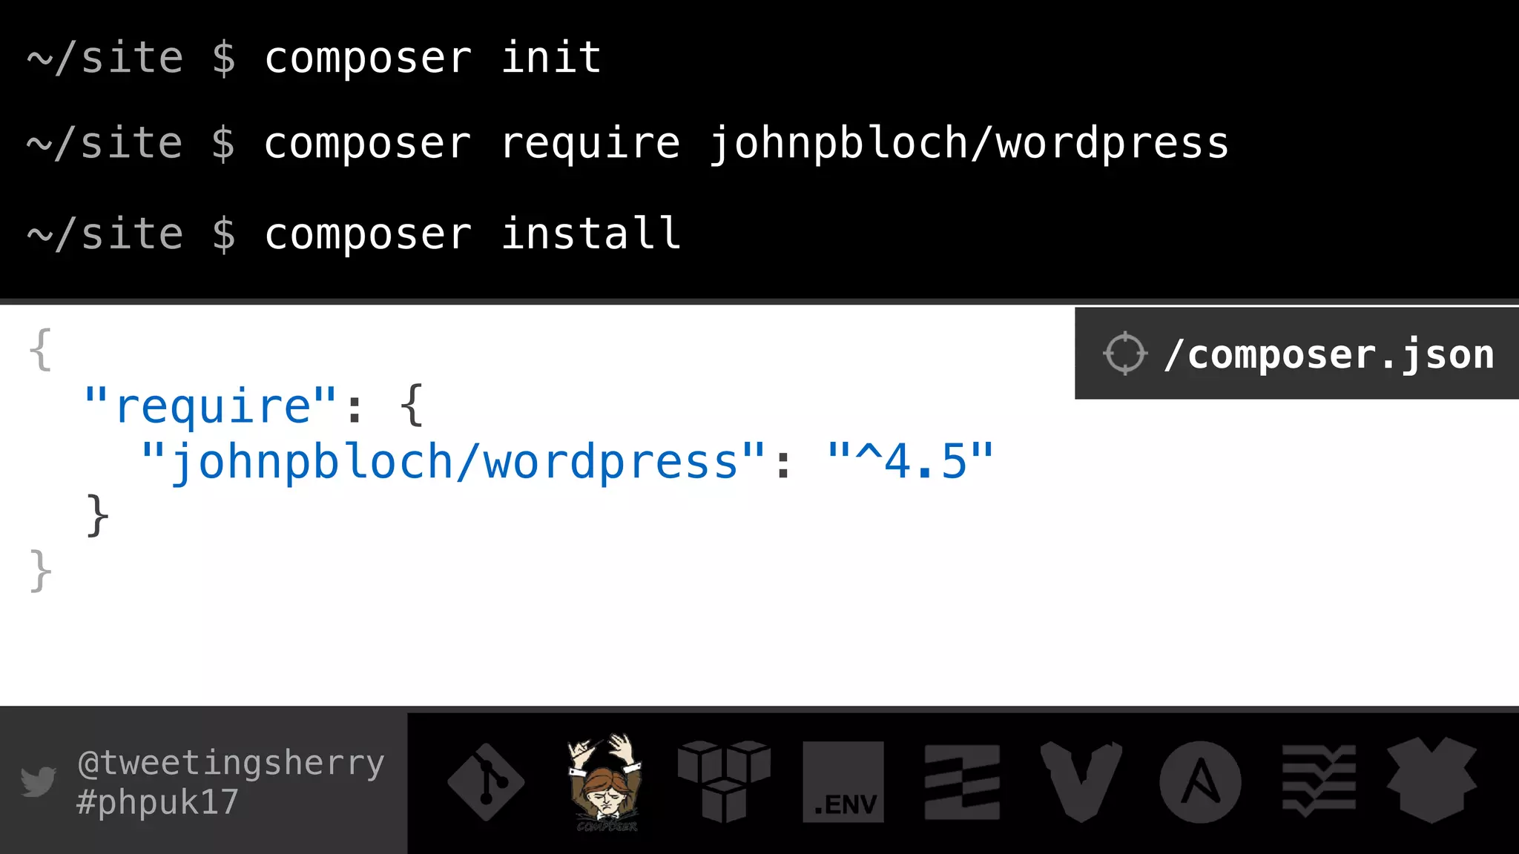Click the @tweetingsherry handle

pyautogui.click(x=231, y=764)
